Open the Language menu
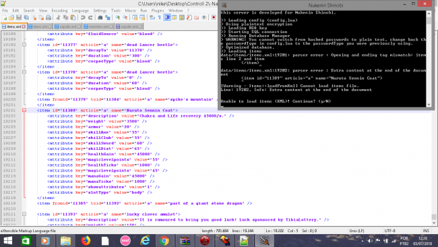Viewport: 438px width, 247px height. point(80,11)
